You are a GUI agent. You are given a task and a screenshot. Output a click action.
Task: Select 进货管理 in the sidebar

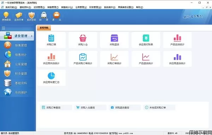tap(17, 36)
